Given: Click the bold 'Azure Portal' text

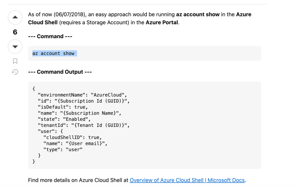Looking at the screenshot, I should click(162, 22).
